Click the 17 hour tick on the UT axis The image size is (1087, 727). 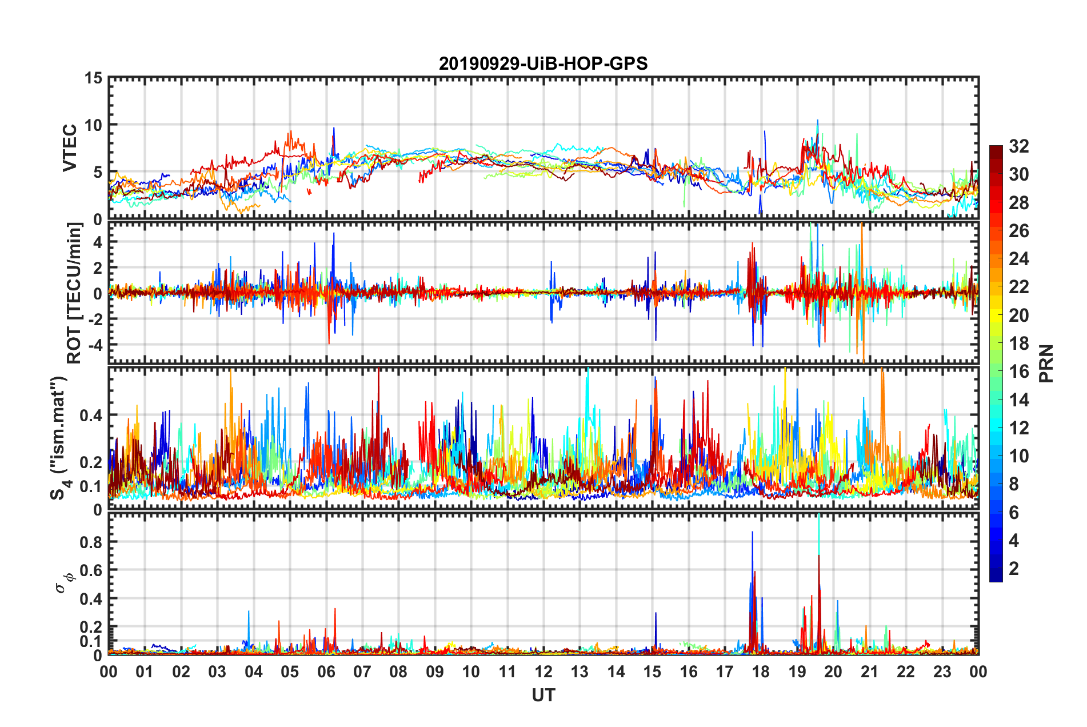(725, 672)
